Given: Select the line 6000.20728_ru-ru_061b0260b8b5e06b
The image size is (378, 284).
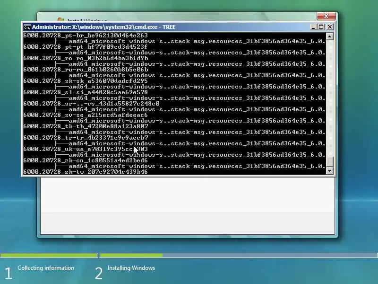Looking at the screenshot, I should (x=86, y=70).
